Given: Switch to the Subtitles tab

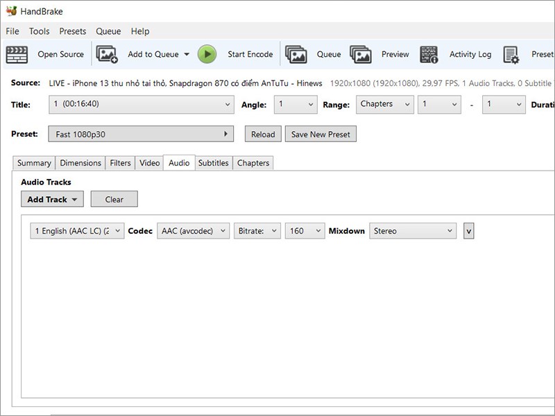Looking at the screenshot, I should click(214, 163).
